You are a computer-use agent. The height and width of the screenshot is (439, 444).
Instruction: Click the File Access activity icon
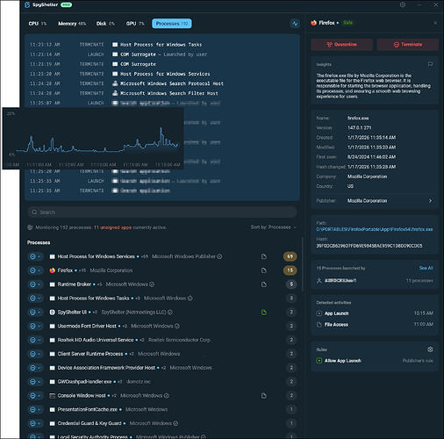pos(319,325)
